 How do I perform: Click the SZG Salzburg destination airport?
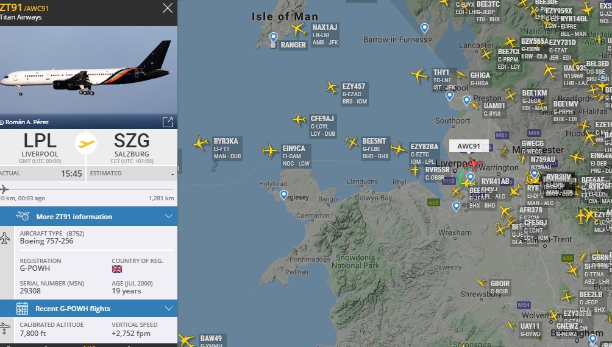click(132, 147)
